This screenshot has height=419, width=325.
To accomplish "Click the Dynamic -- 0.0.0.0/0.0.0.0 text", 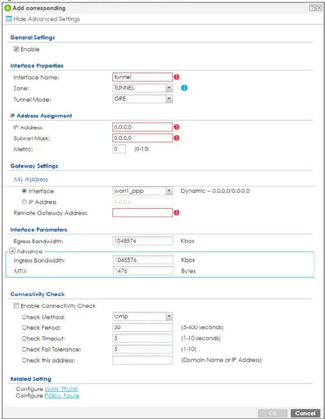I will pyautogui.click(x=215, y=191).
